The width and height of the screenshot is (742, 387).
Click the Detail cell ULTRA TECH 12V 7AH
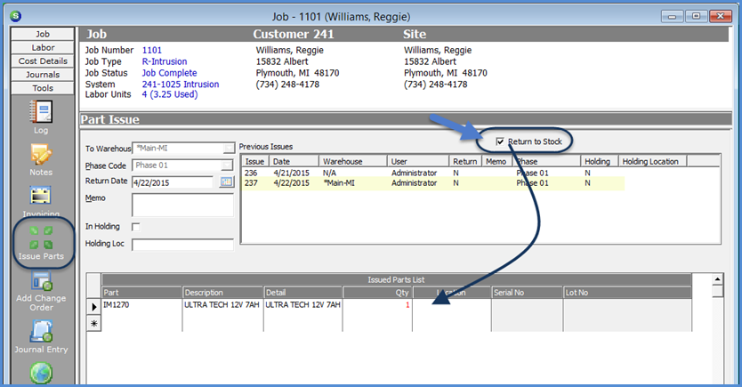pos(302,305)
